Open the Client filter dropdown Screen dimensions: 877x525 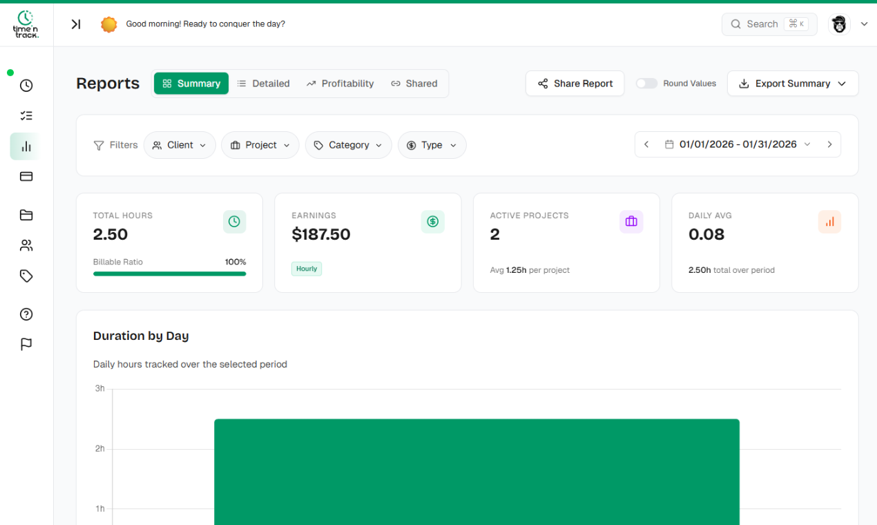180,145
